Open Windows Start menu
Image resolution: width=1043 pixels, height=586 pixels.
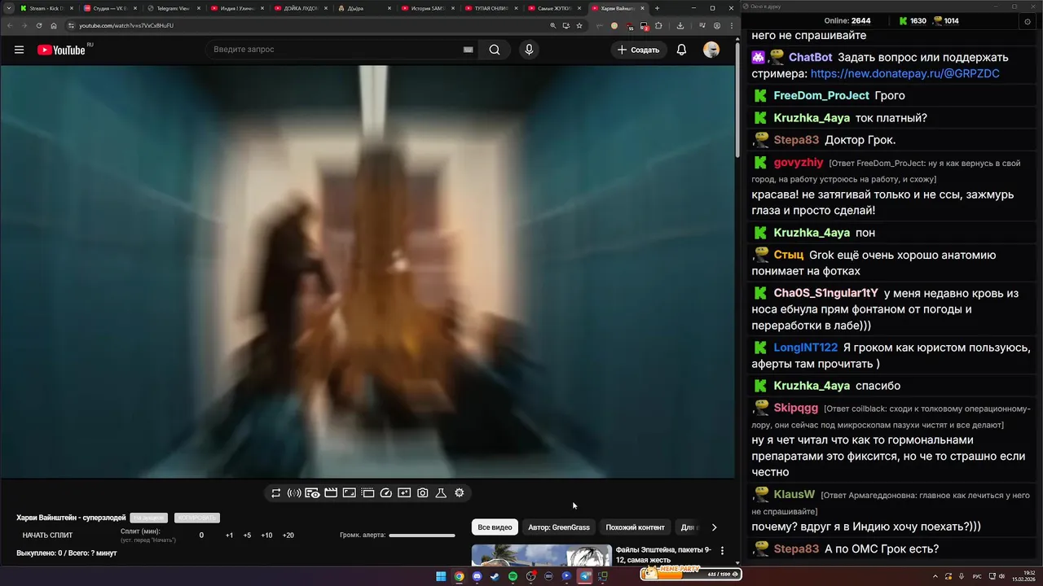[441, 576]
